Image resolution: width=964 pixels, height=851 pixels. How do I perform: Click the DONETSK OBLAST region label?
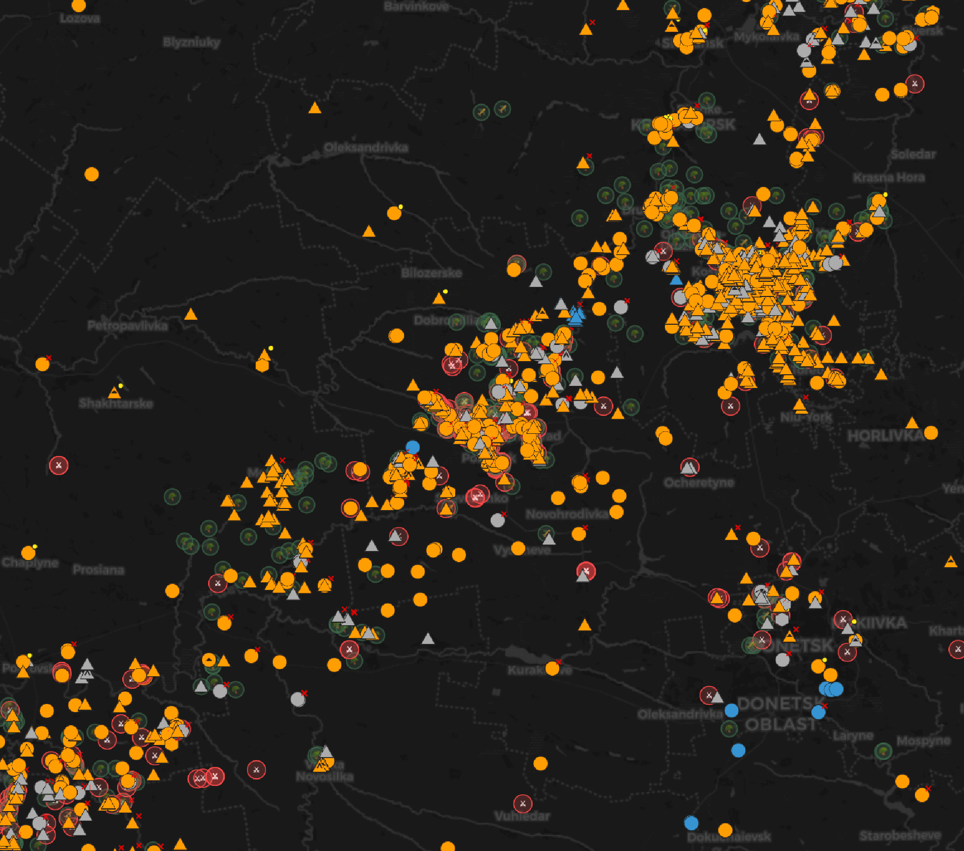pos(781,714)
